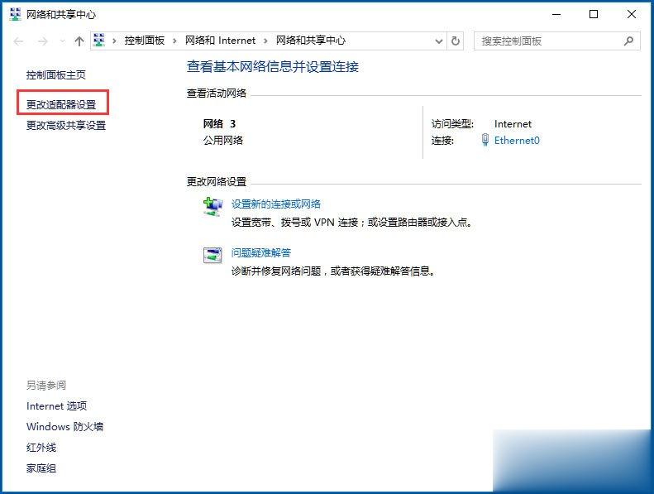Viewport: 654px width, 494px height.
Task: Maximize the 网络和共享中心 window
Action: (594, 14)
